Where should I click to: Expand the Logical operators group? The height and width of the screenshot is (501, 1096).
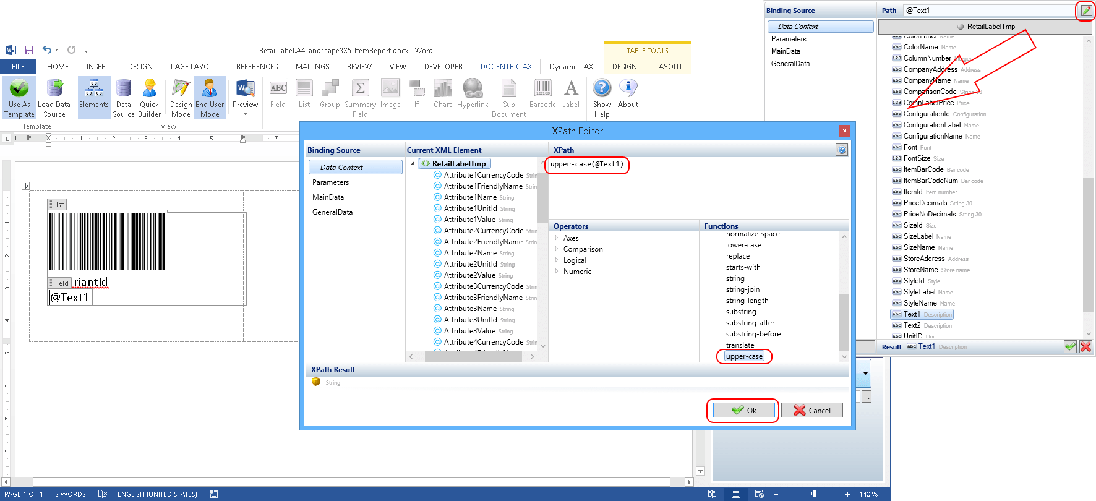(x=557, y=260)
